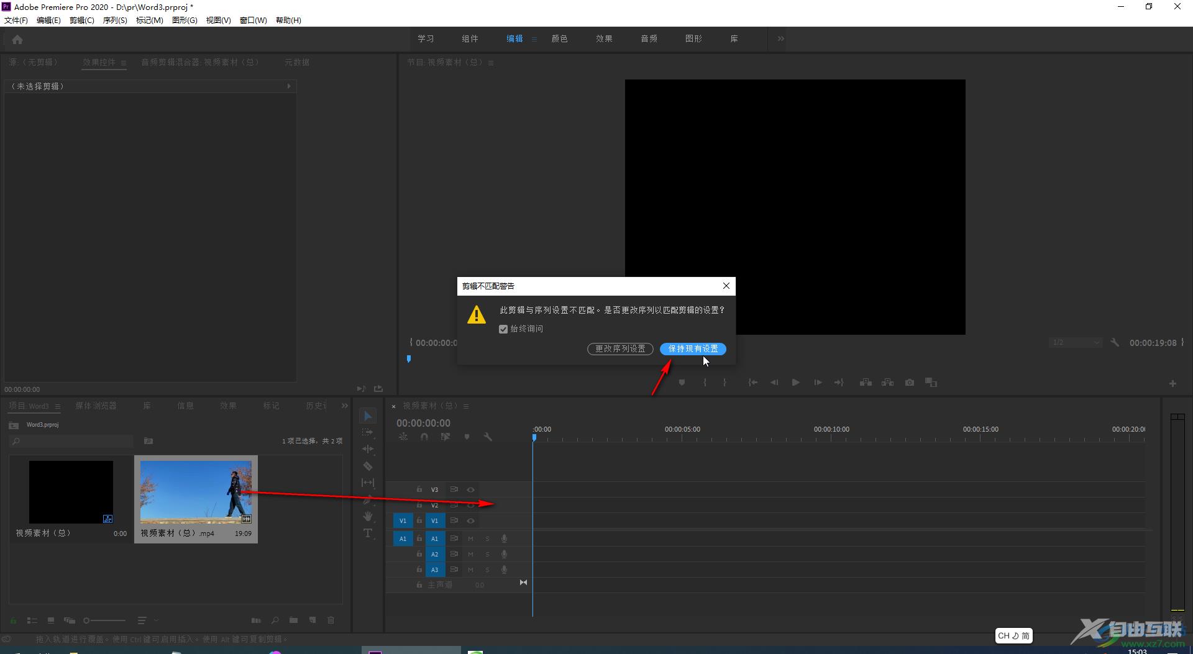Select the Type tool
The width and height of the screenshot is (1193, 654).
[368, 533]
